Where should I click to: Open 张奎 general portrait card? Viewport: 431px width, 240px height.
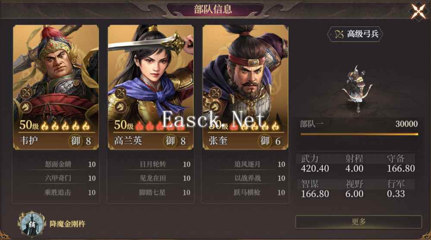coord(245,87)
